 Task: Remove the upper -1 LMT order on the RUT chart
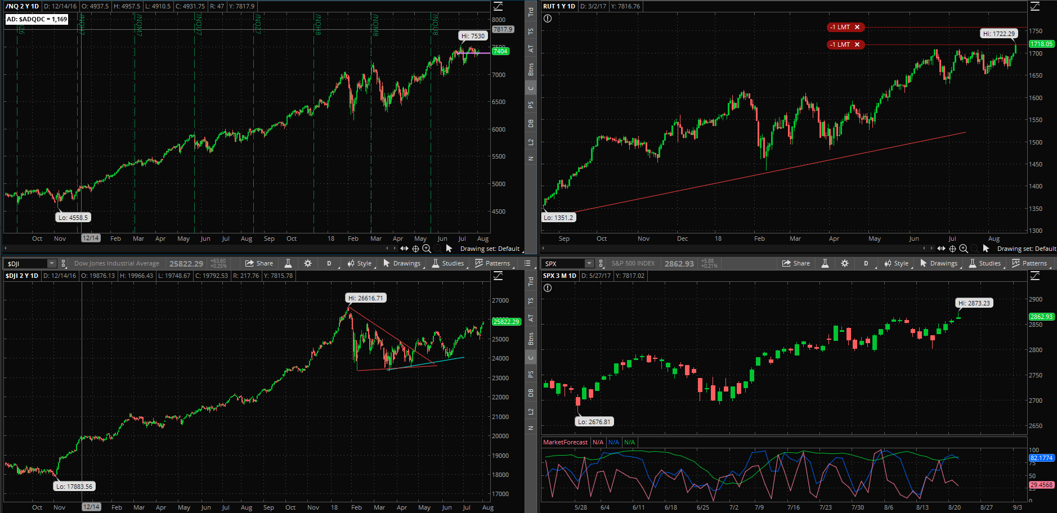coord(857,27)
